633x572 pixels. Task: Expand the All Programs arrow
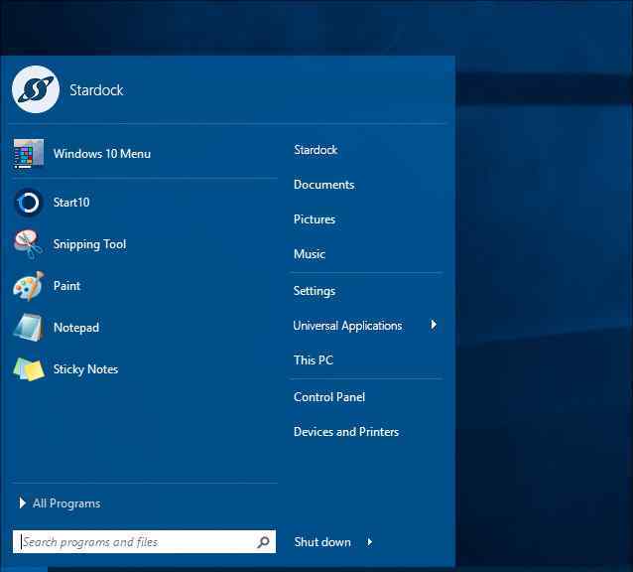22,502
